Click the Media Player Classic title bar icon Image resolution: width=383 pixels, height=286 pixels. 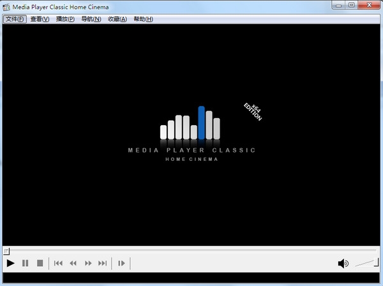6,7
